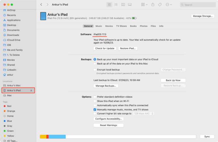Enable Prefer standard definition videos

click(x=95, y=97)
